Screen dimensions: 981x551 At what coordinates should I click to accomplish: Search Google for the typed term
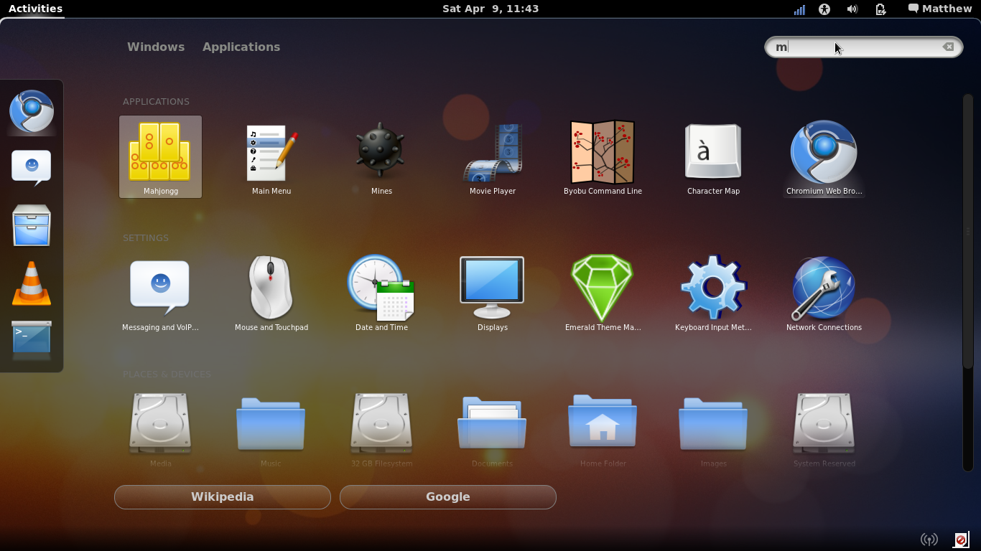click(447, 496)
